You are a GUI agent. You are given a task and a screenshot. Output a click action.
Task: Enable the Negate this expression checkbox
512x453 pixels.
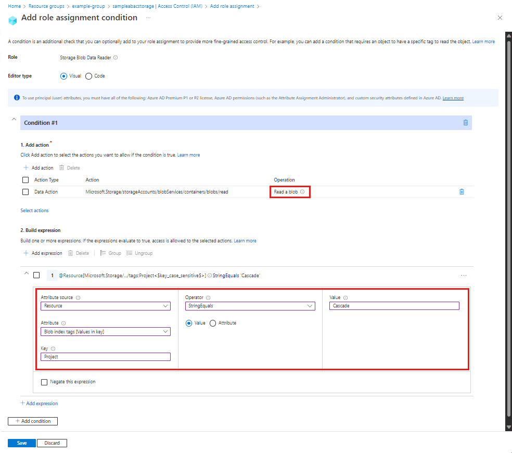(x=44, y=382)
